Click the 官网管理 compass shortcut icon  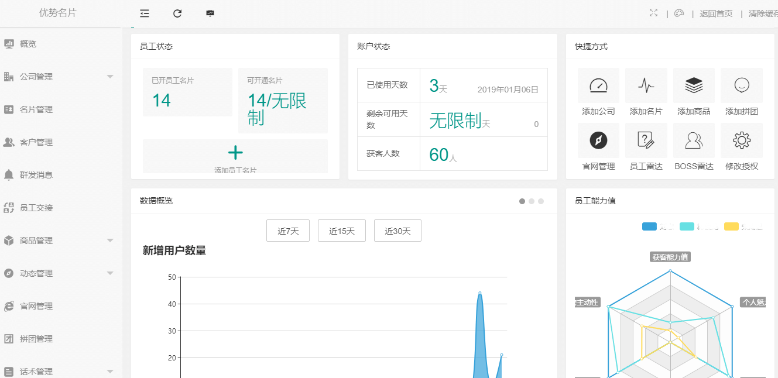point(598,140)
